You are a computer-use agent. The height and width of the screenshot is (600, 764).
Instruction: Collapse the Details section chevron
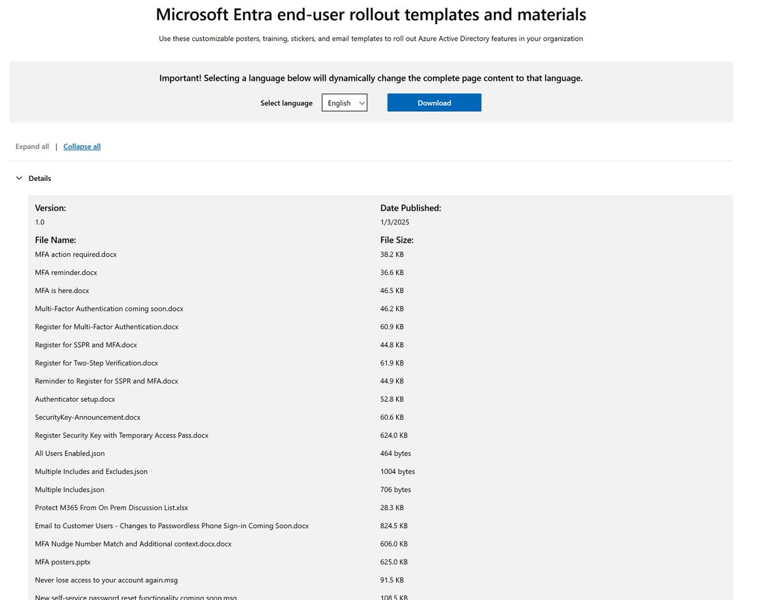[x=19, y=178]
